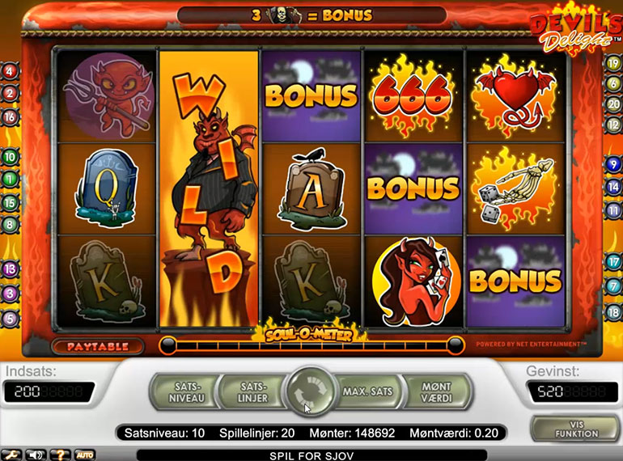Click the Soul-O-Meter progress bar

tap(311, 345)
